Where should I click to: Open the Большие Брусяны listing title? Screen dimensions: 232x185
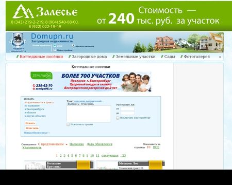(x=54, y=165)
